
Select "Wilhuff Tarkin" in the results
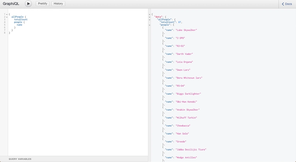[186, 118]
